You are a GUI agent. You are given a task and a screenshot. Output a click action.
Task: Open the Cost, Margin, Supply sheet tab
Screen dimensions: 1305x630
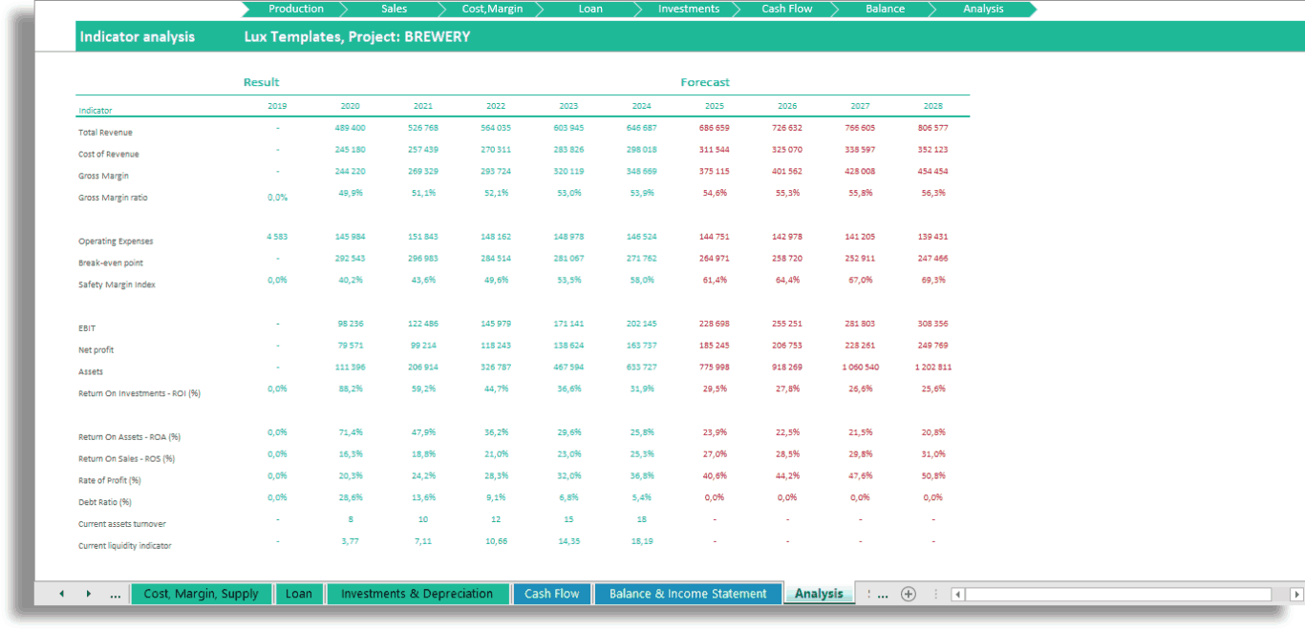[201, 593]
